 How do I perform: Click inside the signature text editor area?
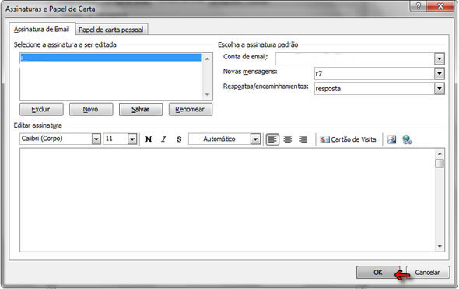point(227,200)
